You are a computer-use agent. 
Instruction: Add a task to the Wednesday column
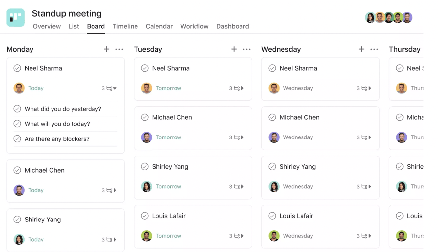[361, 49]
